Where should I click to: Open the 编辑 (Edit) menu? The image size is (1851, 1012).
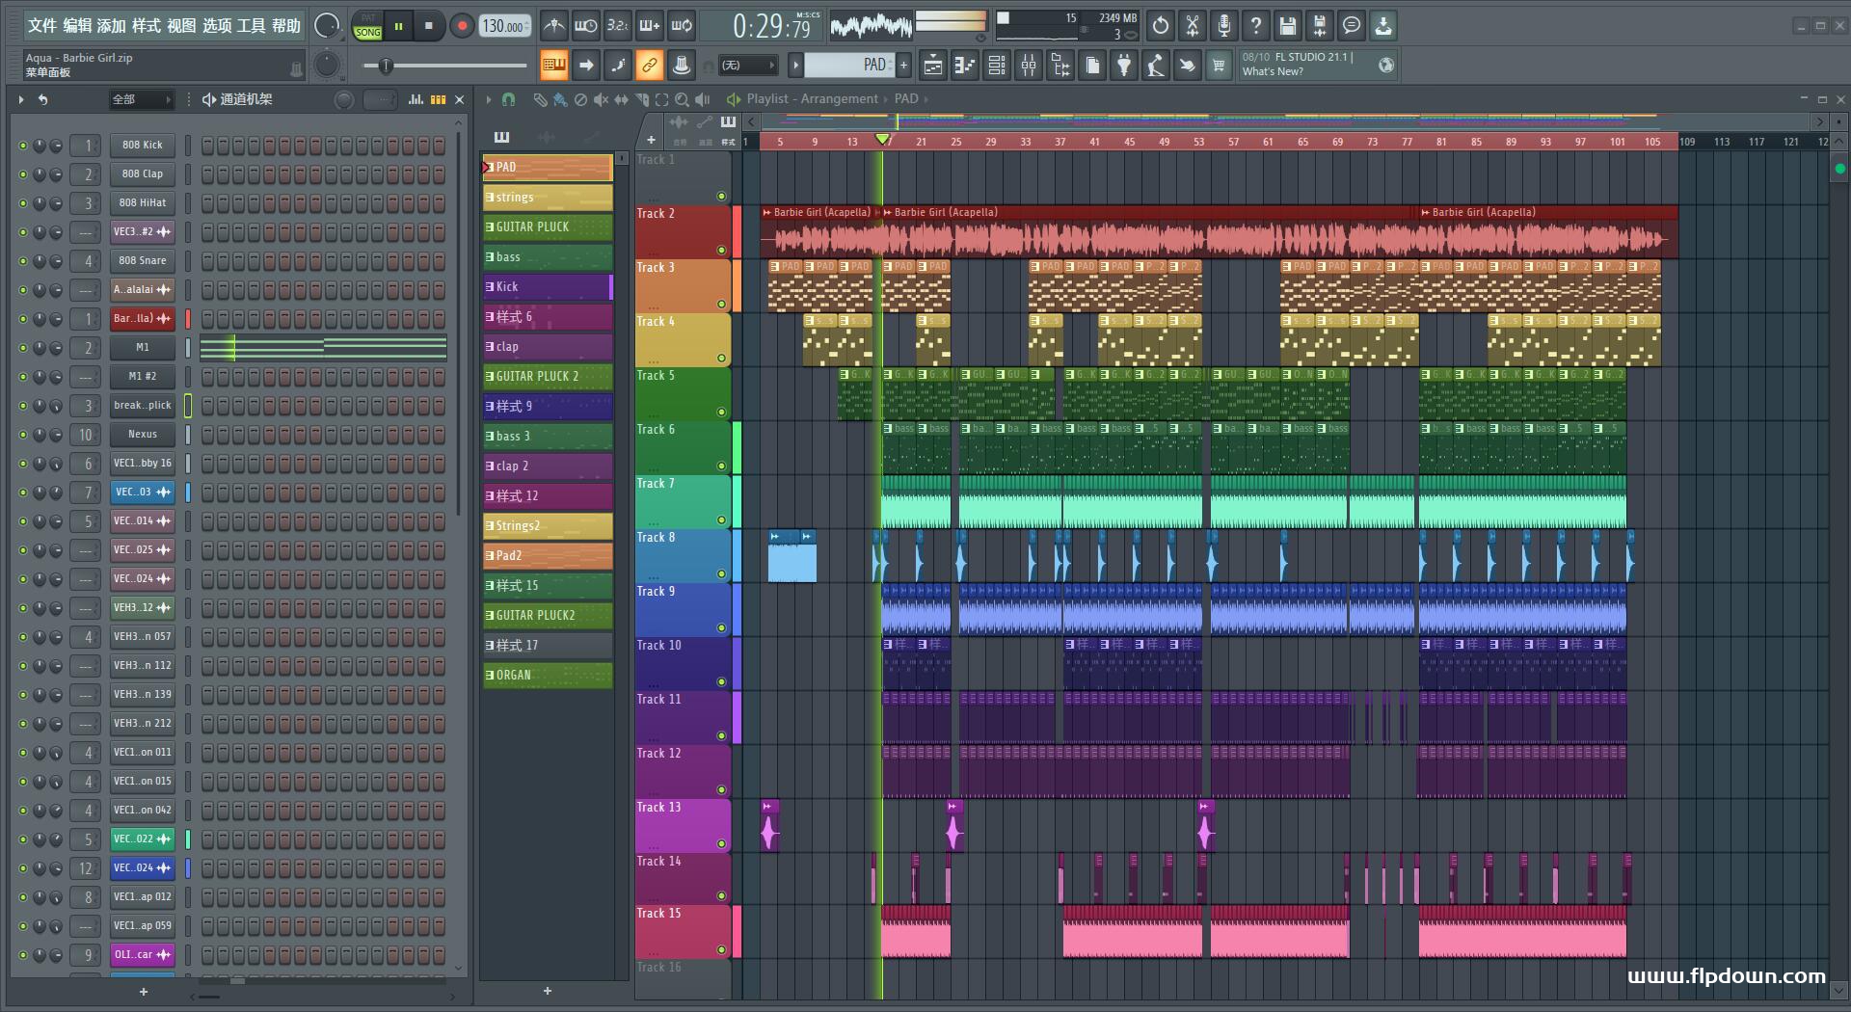(x=77, y=25)
